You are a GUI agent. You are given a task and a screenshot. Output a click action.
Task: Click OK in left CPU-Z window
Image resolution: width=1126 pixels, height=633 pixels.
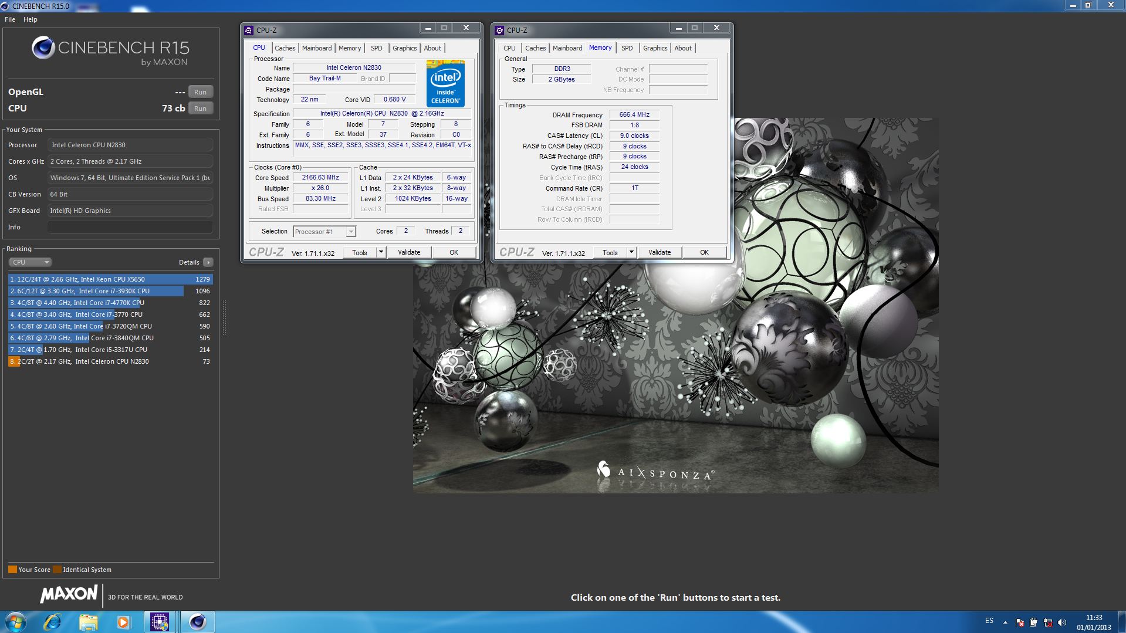tap(454, 253)
